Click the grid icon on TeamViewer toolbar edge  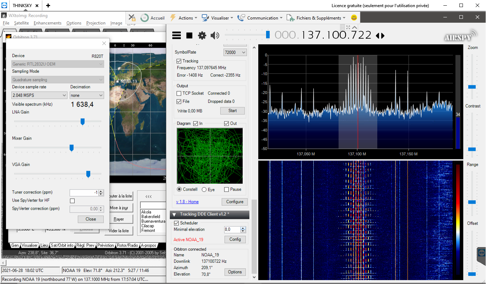pyautogui.click(x=342, y=27)
